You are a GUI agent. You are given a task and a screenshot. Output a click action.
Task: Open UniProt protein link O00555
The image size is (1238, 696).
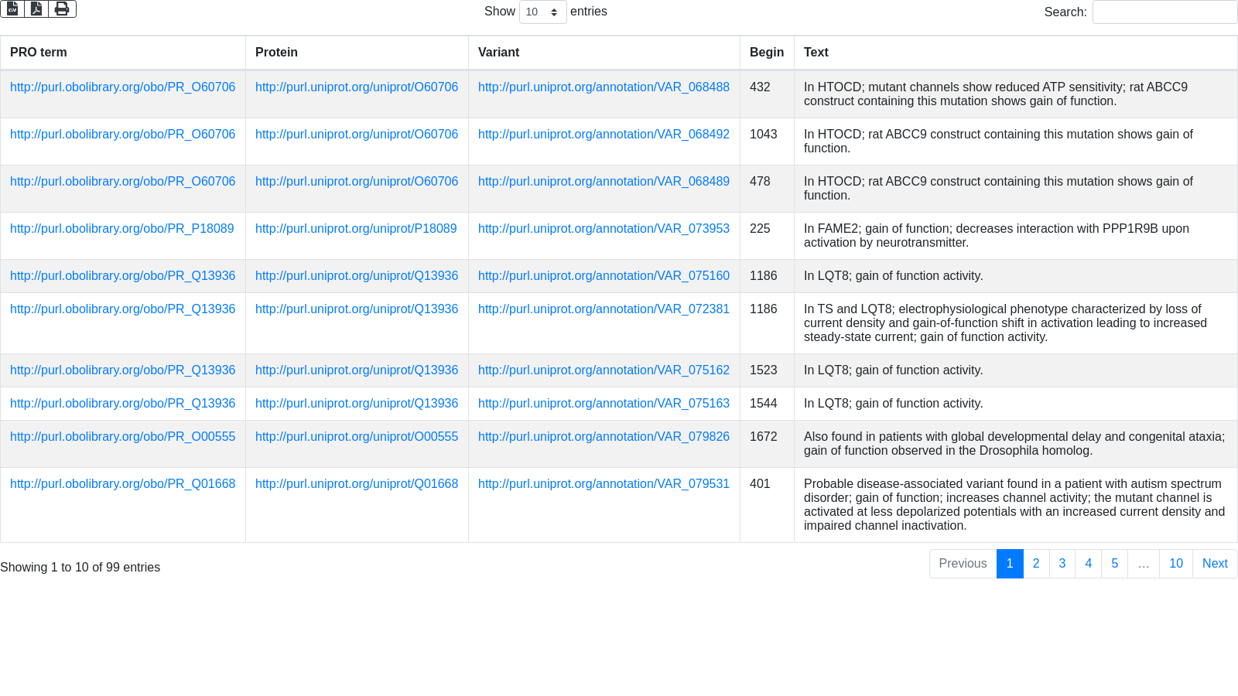(357, 437)
